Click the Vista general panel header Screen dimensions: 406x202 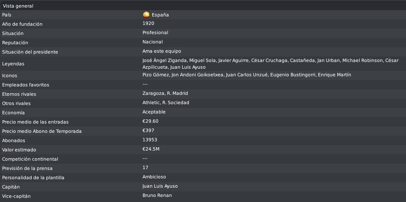tap(203, 6)
